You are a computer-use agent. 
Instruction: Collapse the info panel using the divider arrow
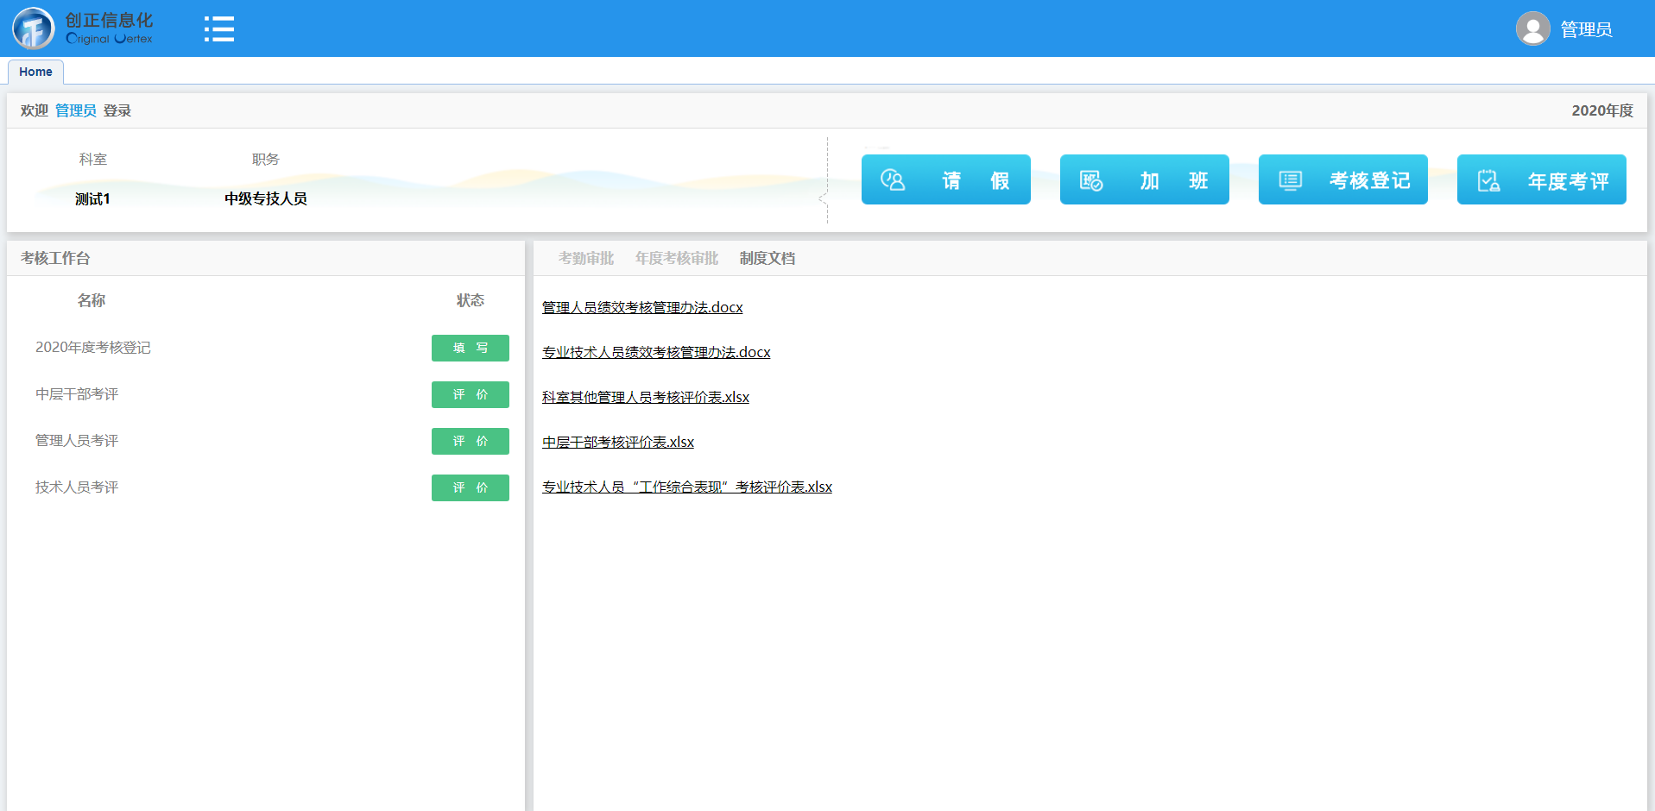point(823,198)
